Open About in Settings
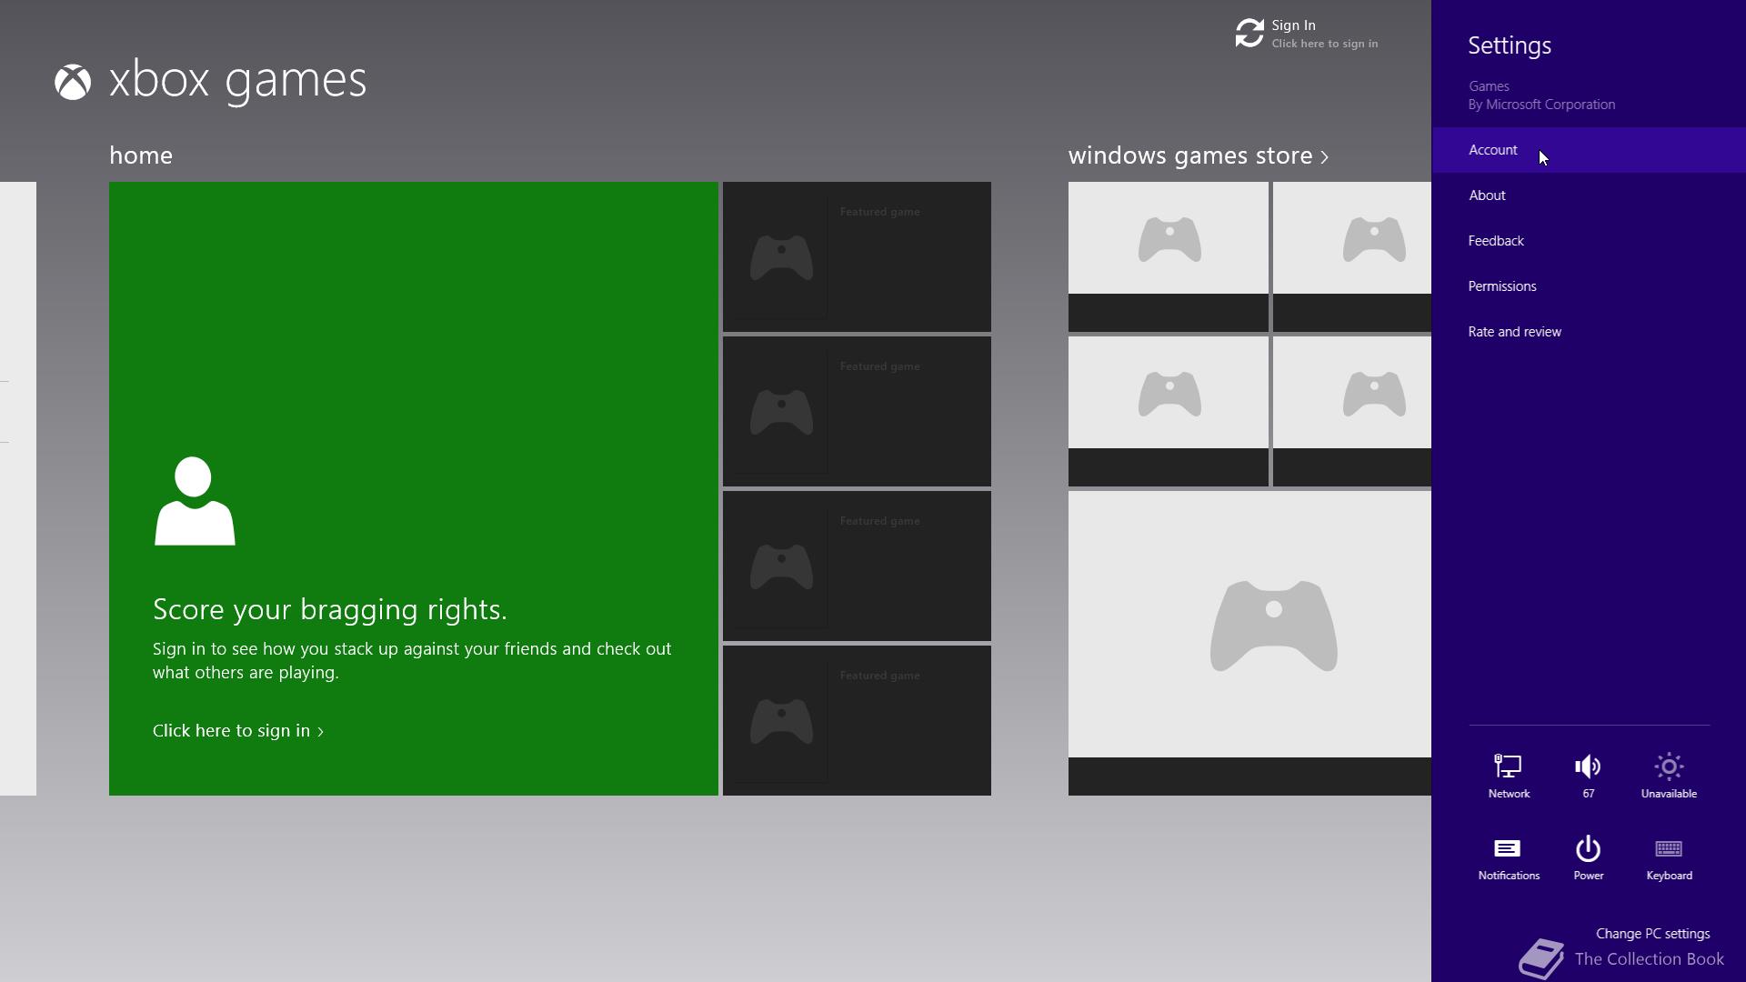The image size is (1746, 982). tap(1487, 195)
